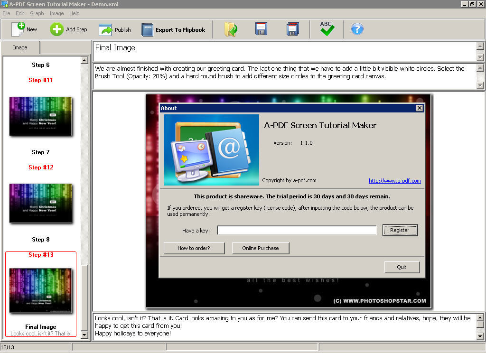
Task: Click the New document toolbar icon
Action: pos(18,29)
